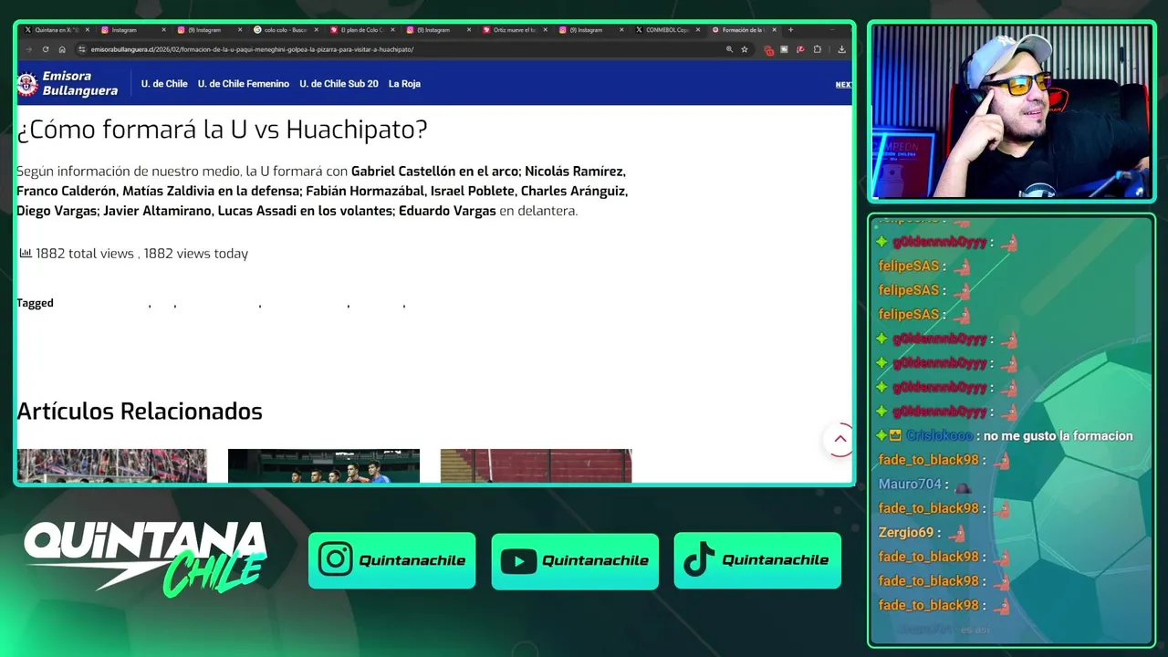1168x657 pixels.
Task: Click 'Eduardo Vargas' in the lineup text
Action: click(x=447, y=211)
